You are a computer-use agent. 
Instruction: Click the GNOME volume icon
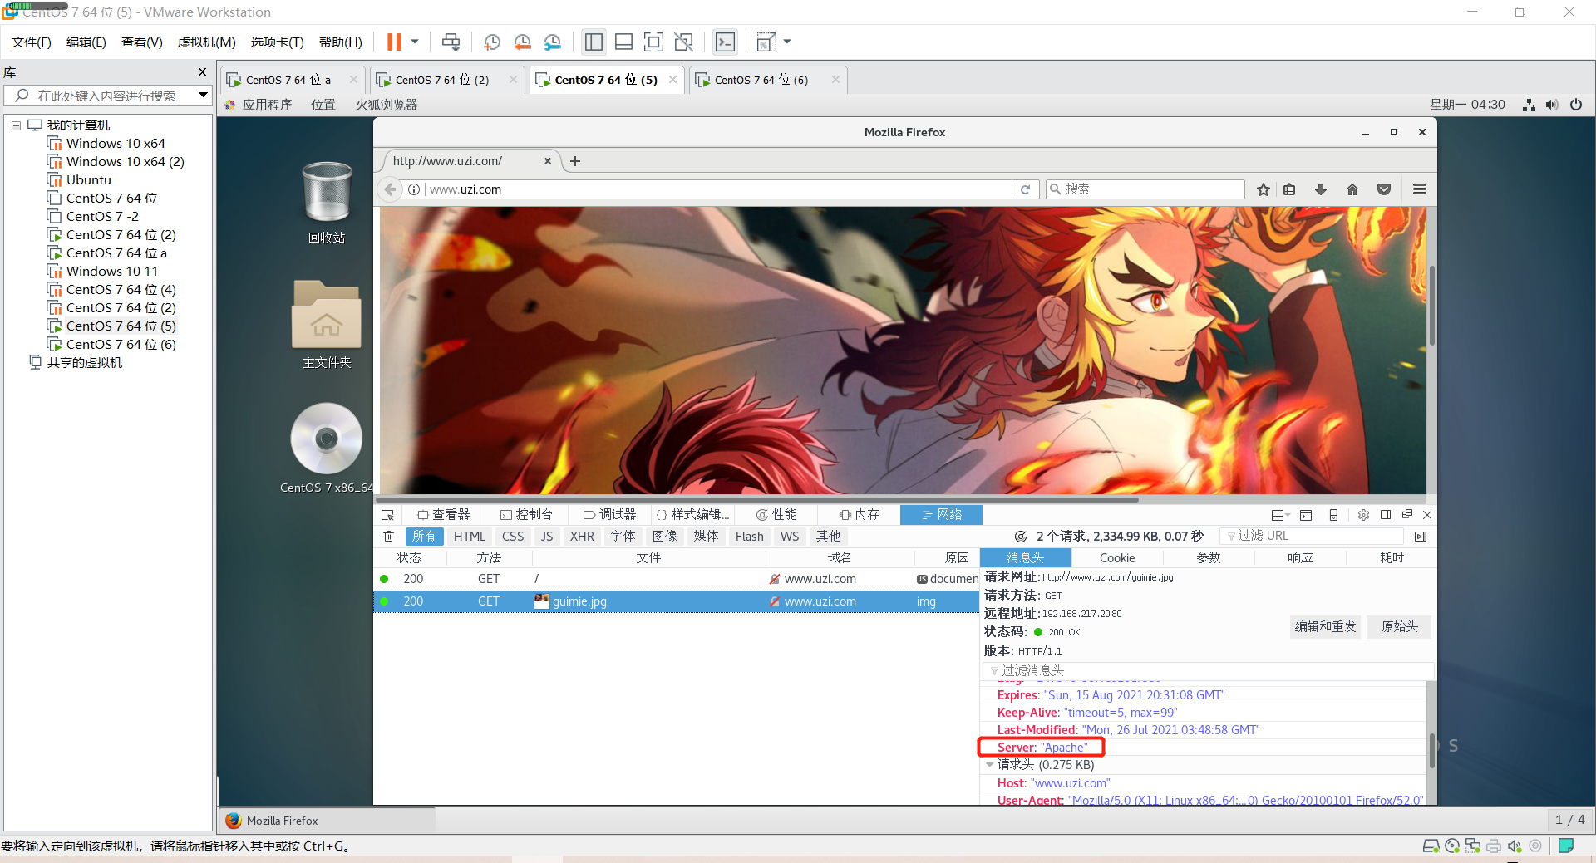(x=1552, y=105)
